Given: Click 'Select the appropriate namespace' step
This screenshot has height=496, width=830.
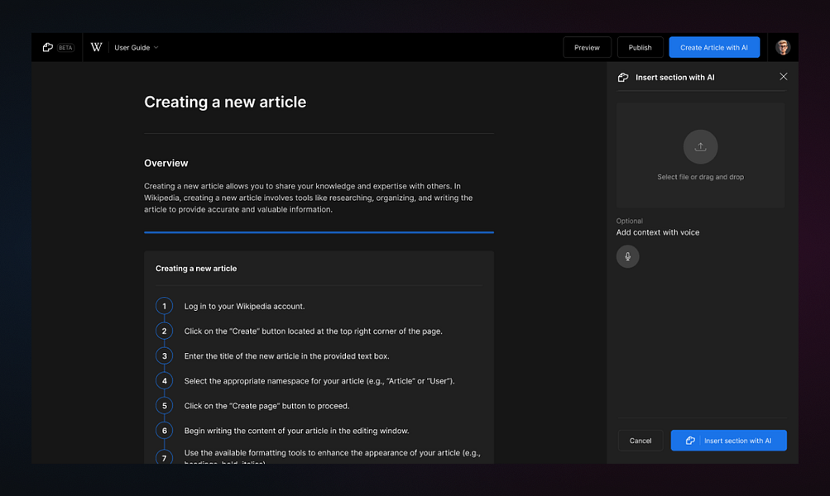Looking at the screenshot, I should (319, 381).
